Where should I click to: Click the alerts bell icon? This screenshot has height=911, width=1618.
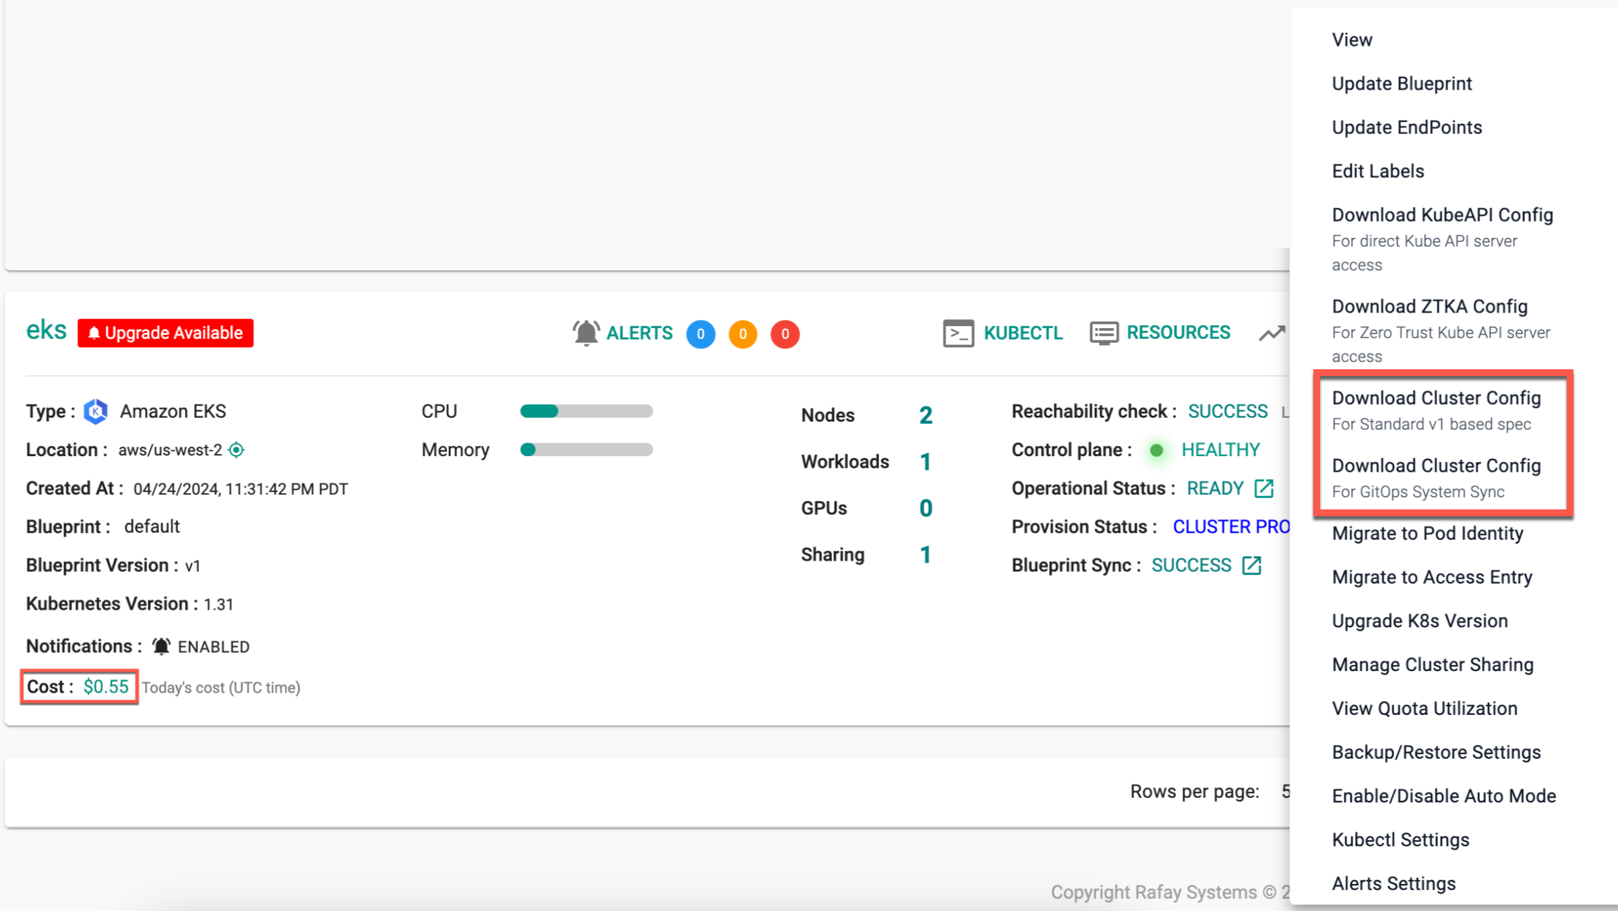tap(586, 333)
